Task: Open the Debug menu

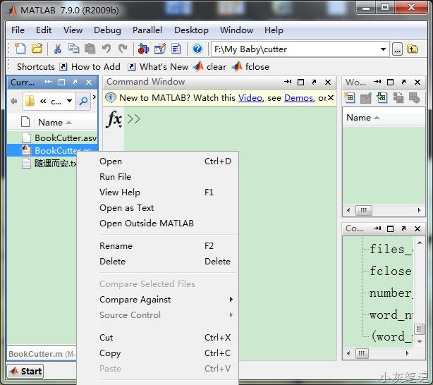Action: point(107,30)
